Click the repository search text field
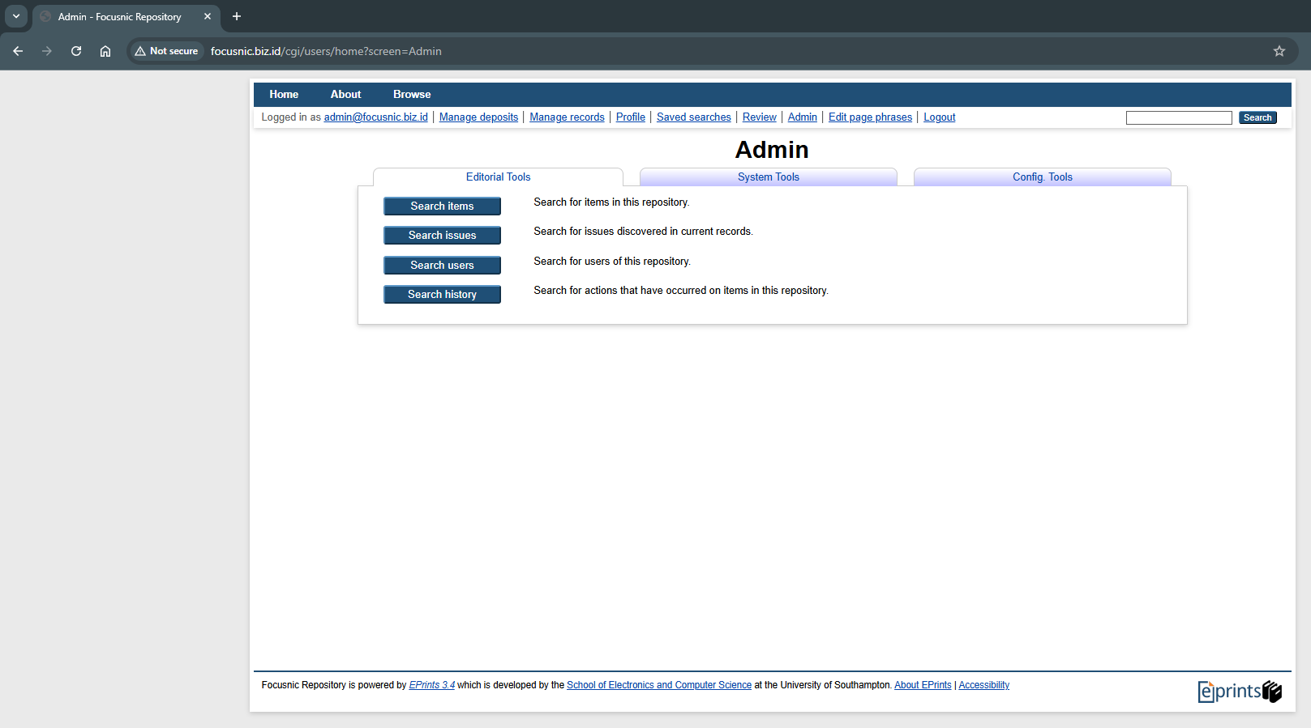Screen dimensions: 1311x728 point(1178,118)
